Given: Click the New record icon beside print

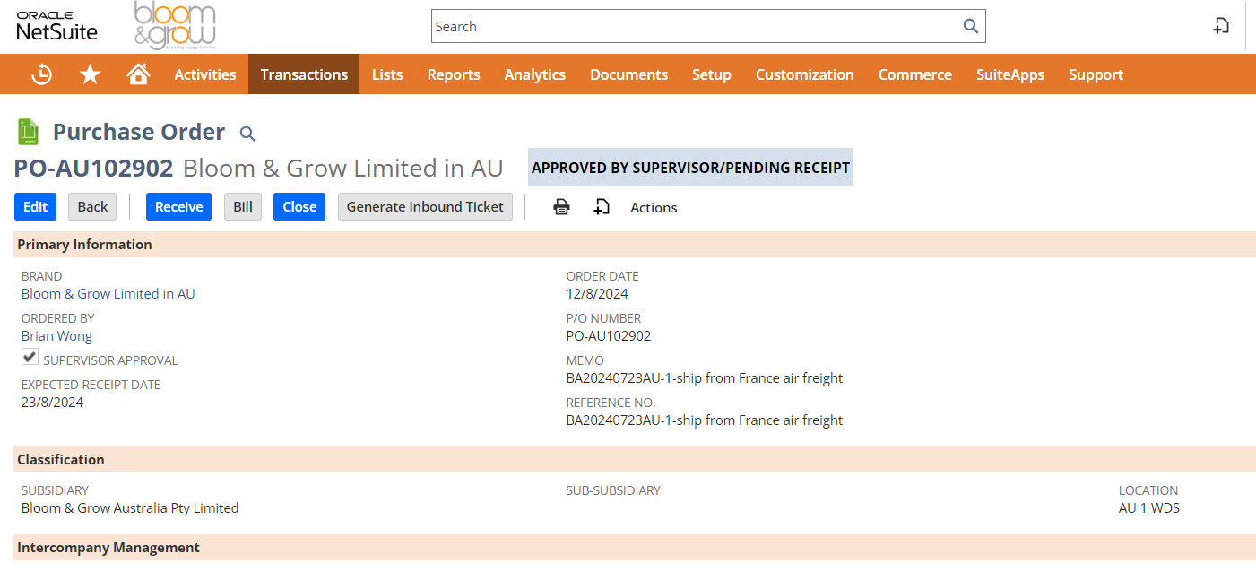Looking at the screenshot, I should coord(602,207).
